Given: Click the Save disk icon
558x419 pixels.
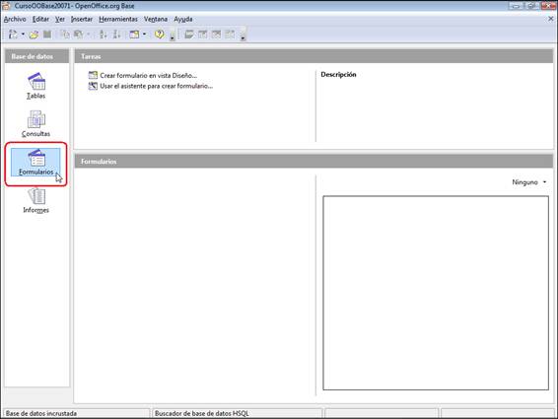Looking at the screenshot, I should [47, 35].
